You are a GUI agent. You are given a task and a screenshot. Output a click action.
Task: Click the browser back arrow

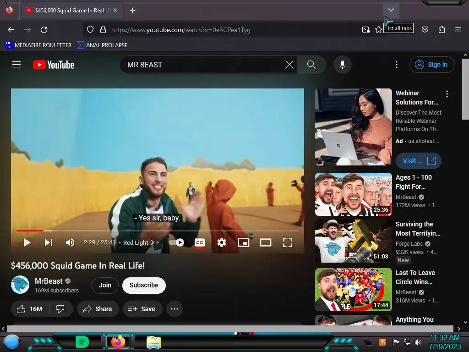(11, 30)
